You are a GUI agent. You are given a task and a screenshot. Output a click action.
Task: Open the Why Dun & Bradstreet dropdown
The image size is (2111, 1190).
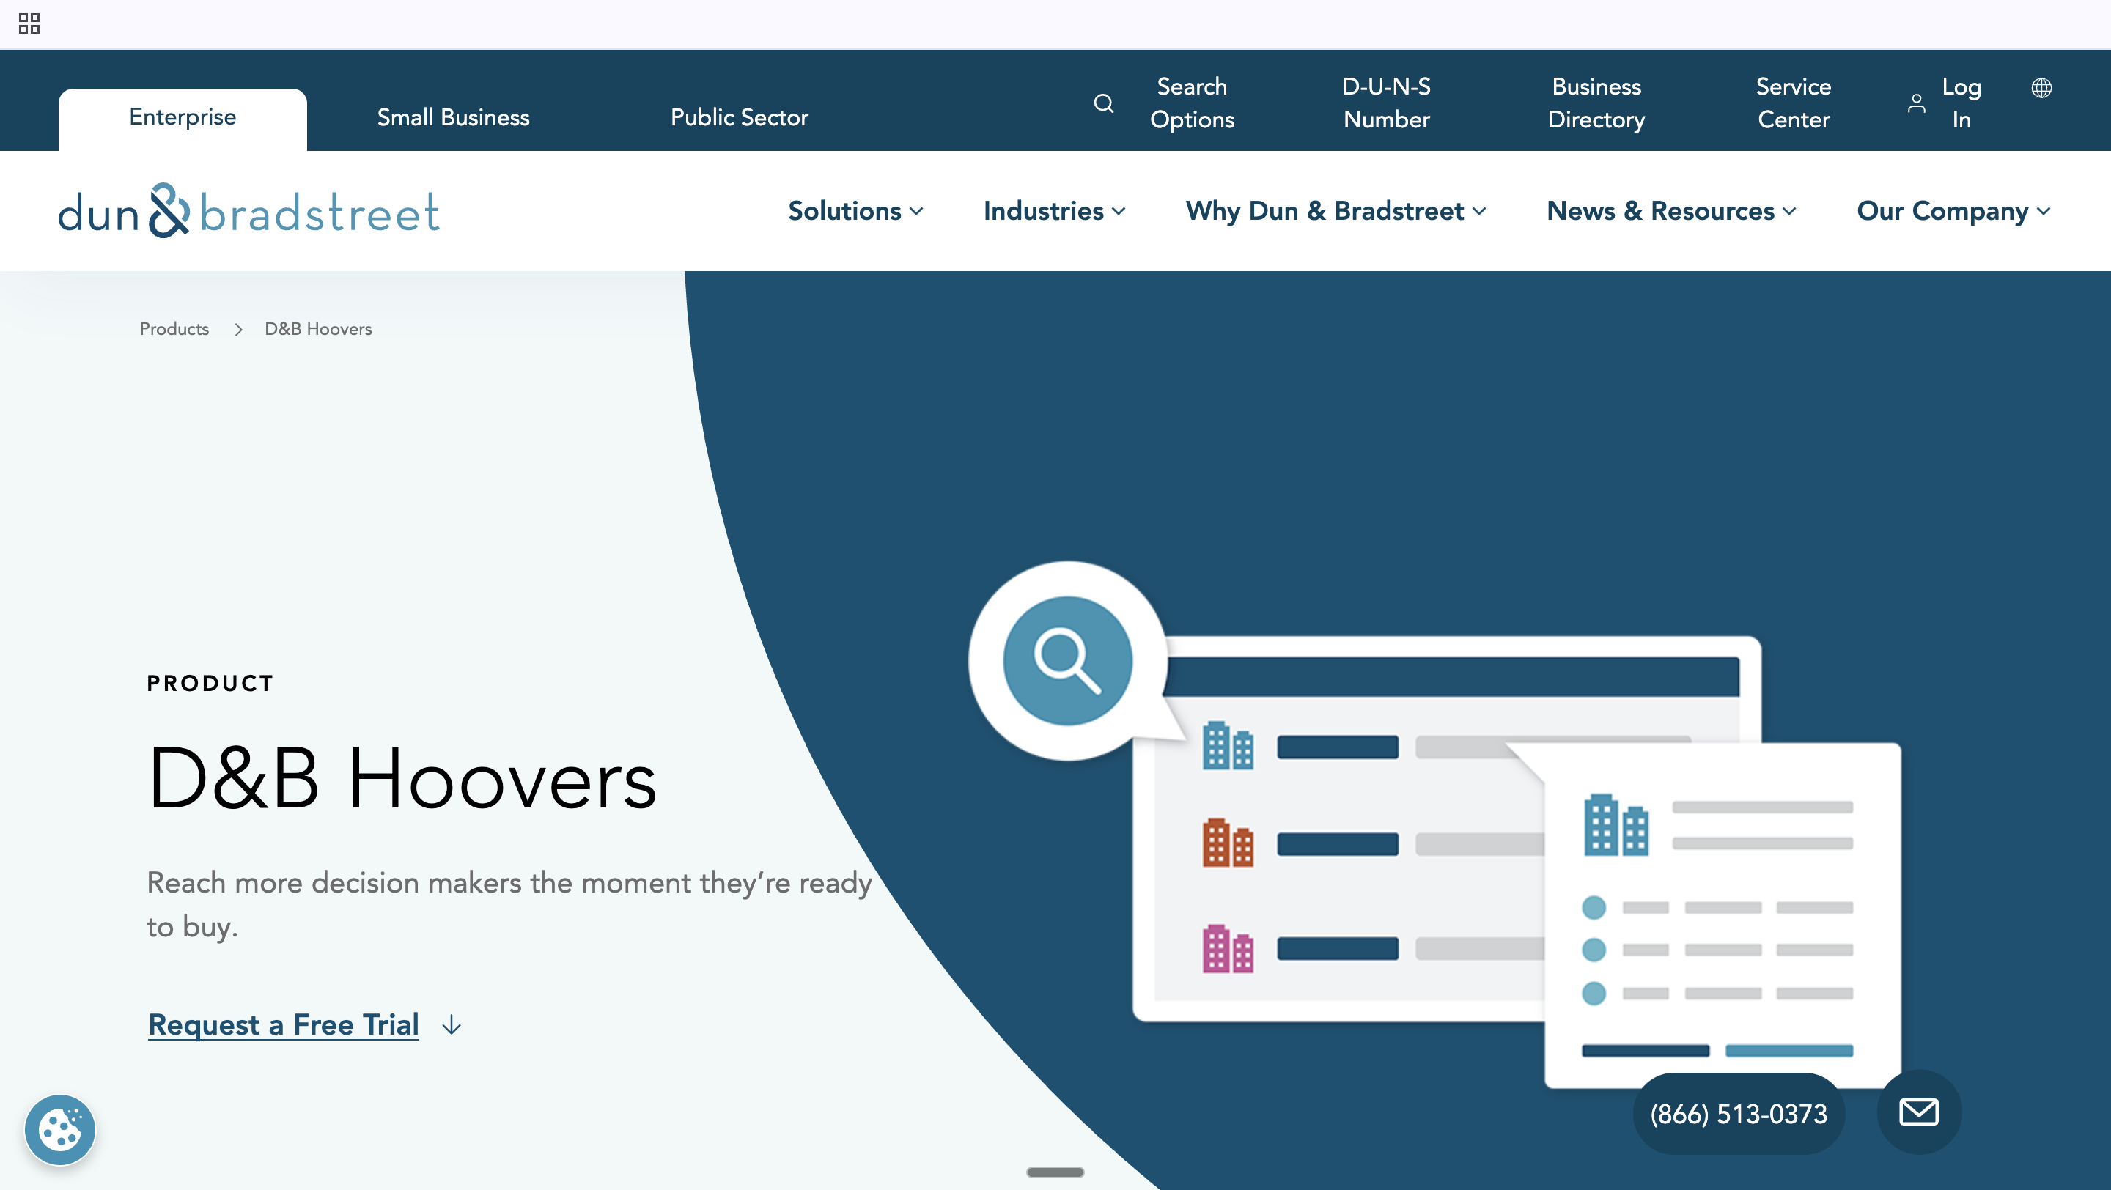click(x=1335, y=211)
